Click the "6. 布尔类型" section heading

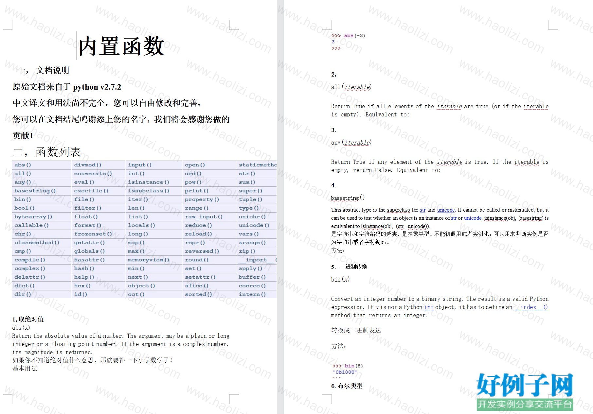click(347, 386)
